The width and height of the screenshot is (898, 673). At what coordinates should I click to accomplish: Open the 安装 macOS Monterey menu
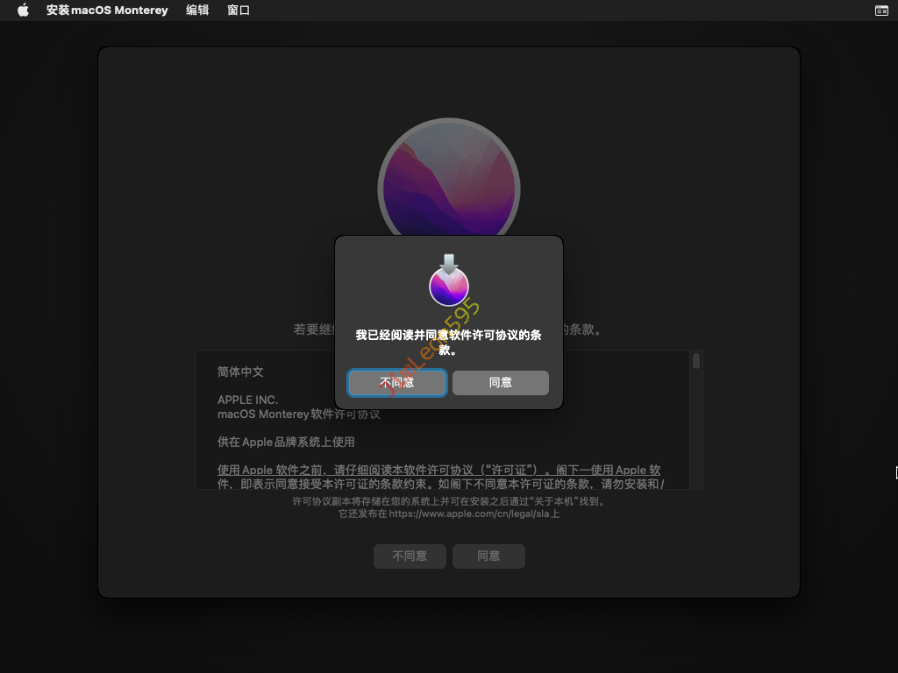coord(107,11)
